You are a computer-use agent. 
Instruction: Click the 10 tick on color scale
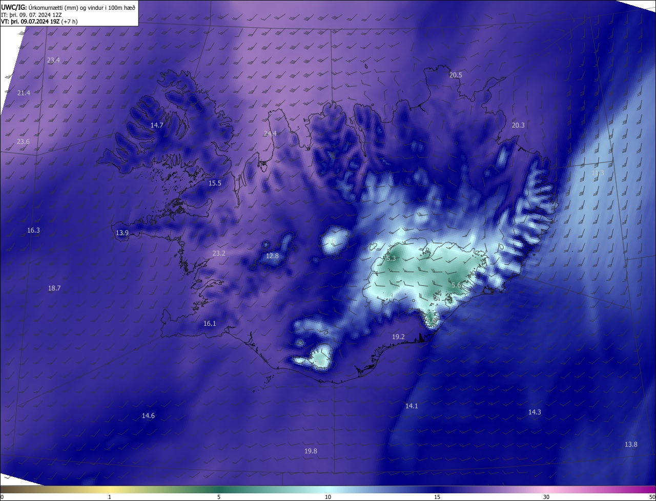(x=328, y=497)
